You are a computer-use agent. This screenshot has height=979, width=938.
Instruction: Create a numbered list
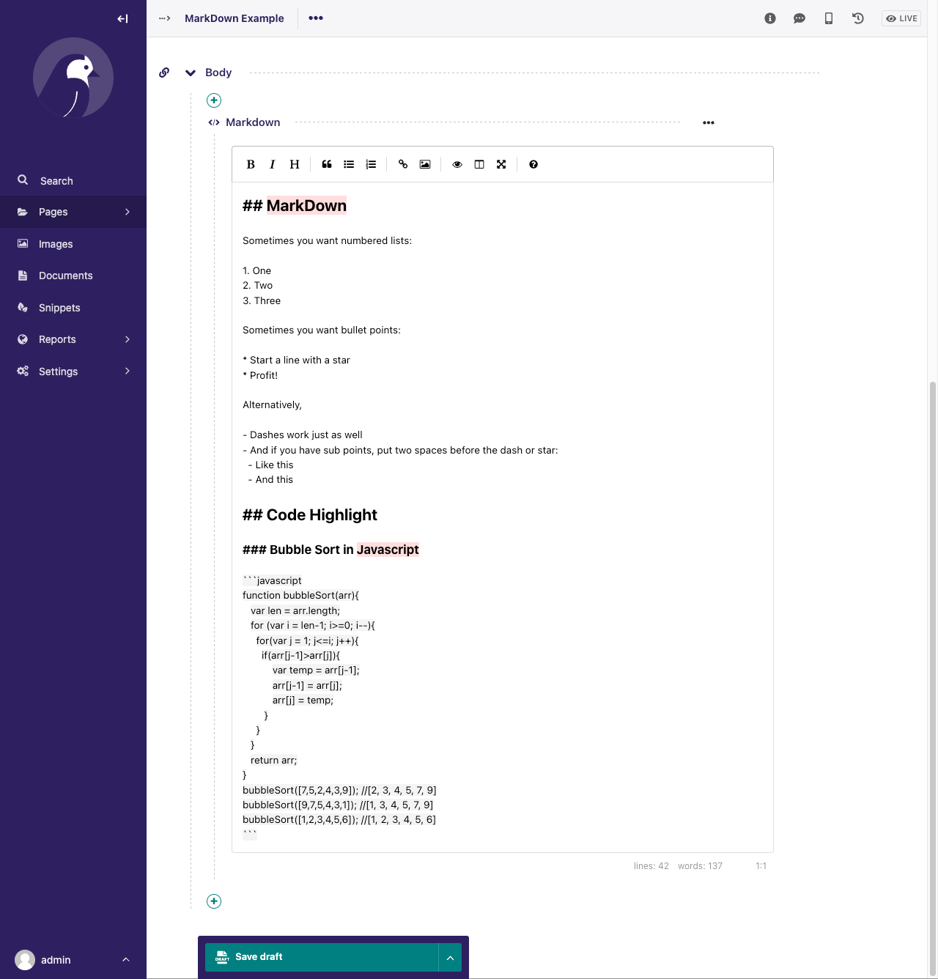click(371, 164)
